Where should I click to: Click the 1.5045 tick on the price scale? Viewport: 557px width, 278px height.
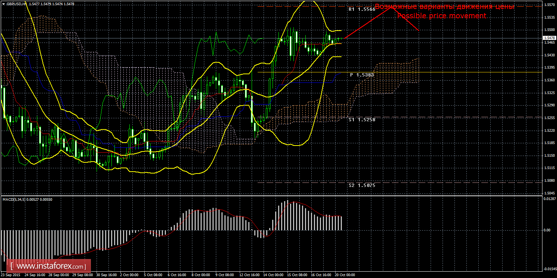pos(548,193)
